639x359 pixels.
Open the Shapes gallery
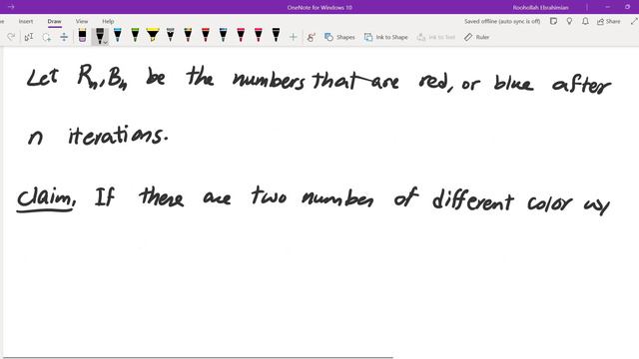click(x=339, y=37)
